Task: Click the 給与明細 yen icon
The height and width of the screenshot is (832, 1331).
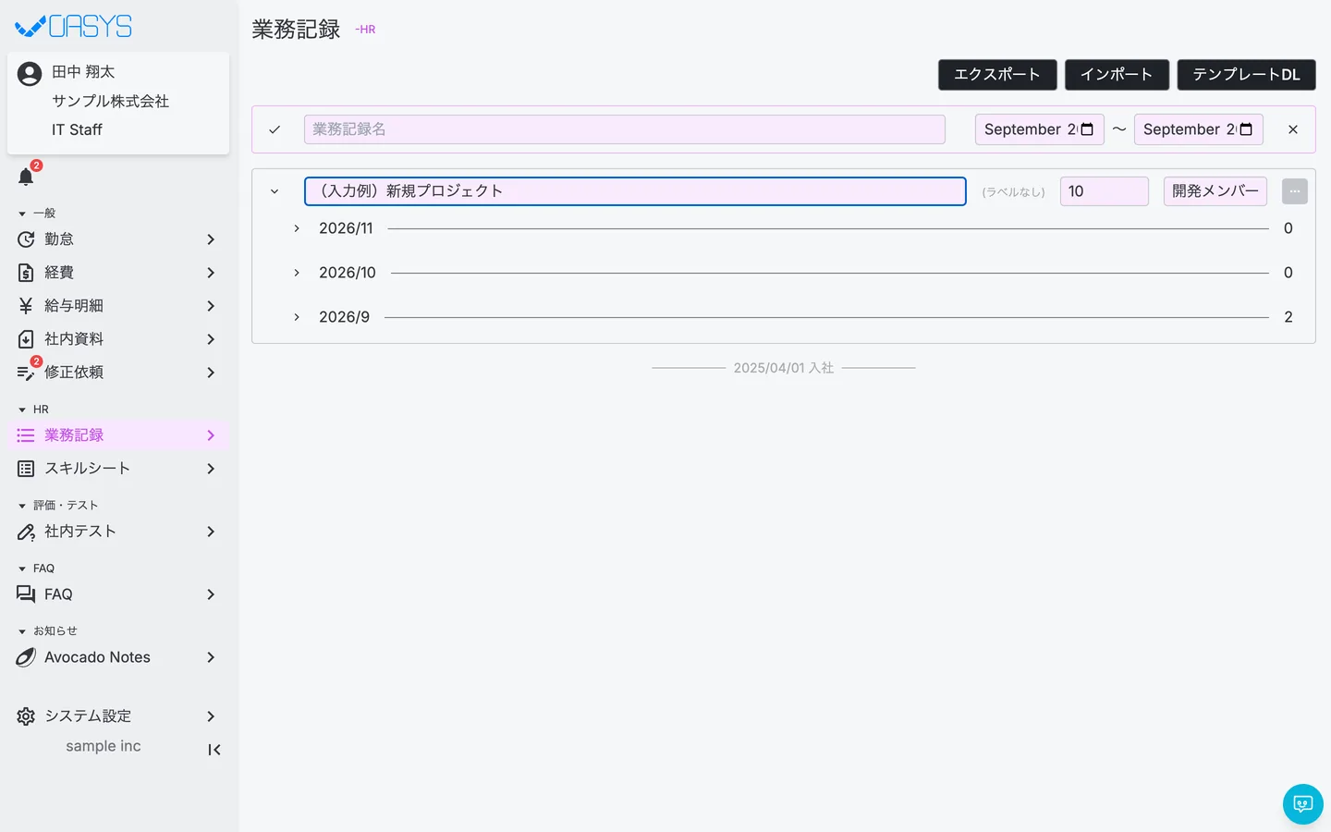Action: pyautogui.click(x=26, y=306)
